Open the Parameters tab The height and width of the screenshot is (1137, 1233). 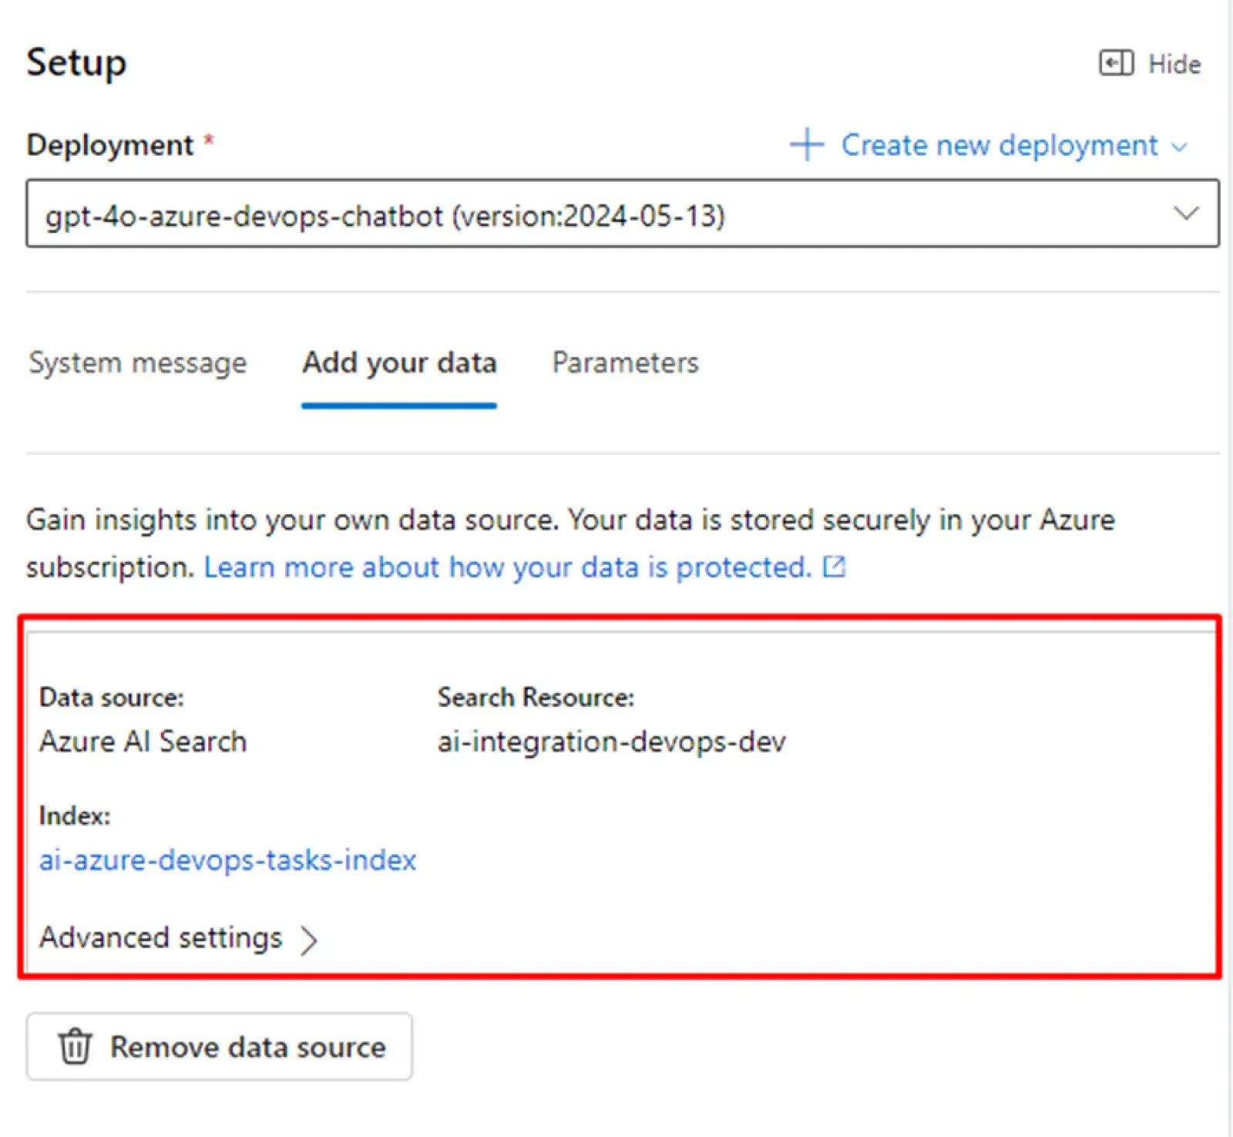click(625, 362)
